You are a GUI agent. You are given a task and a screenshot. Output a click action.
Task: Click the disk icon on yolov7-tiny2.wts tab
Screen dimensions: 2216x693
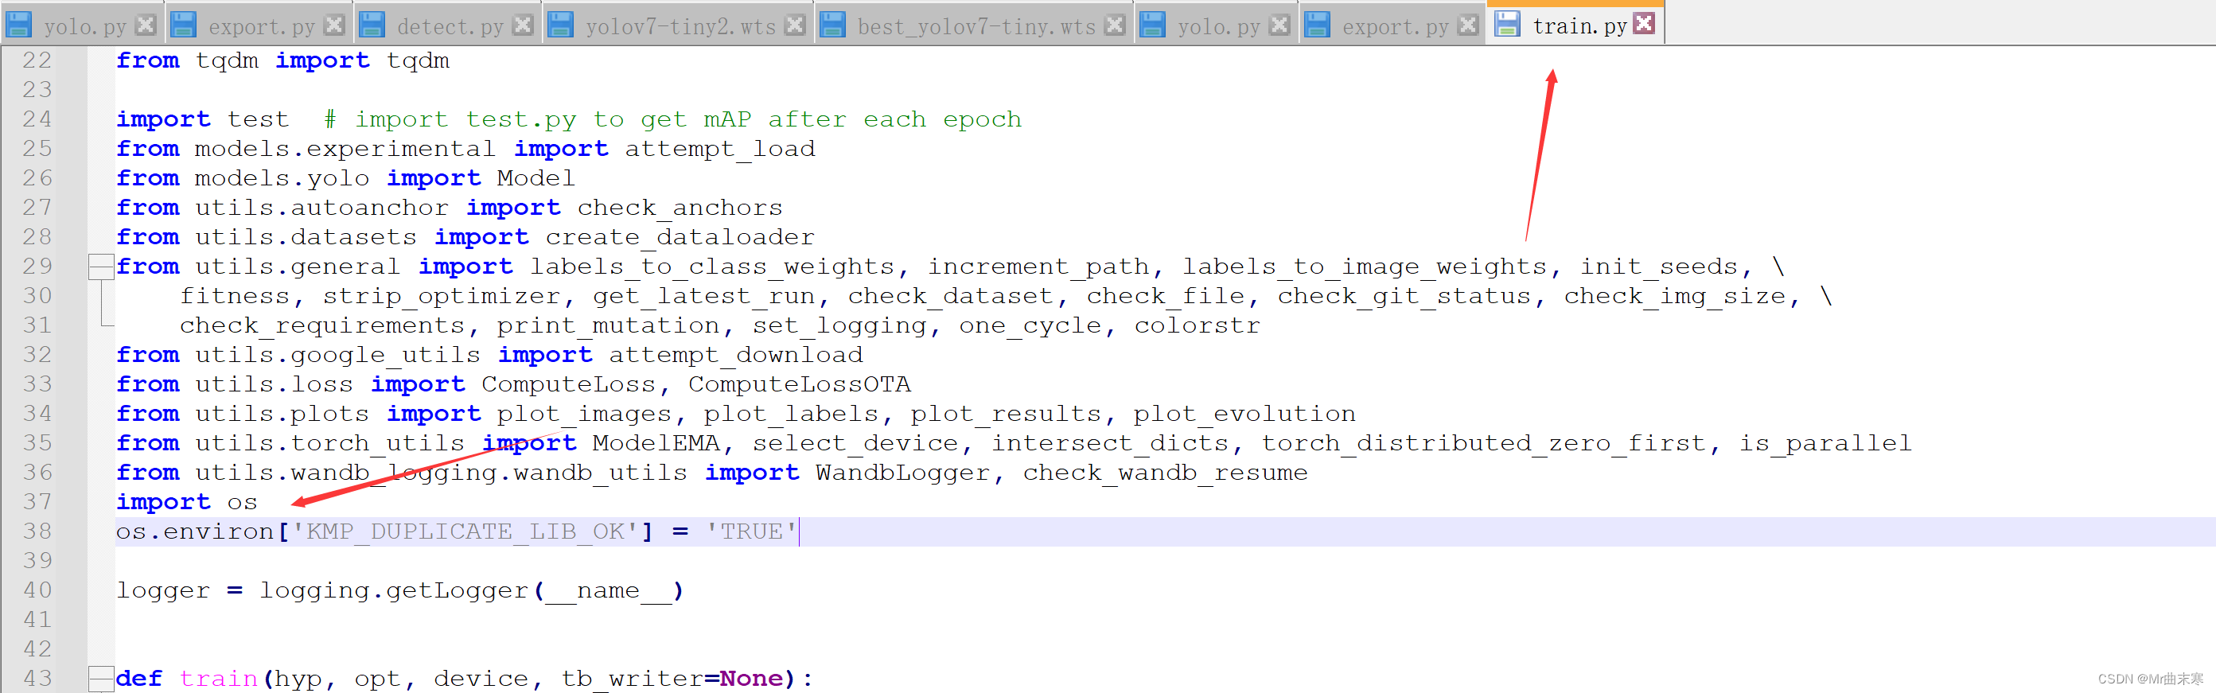(561, 25)
